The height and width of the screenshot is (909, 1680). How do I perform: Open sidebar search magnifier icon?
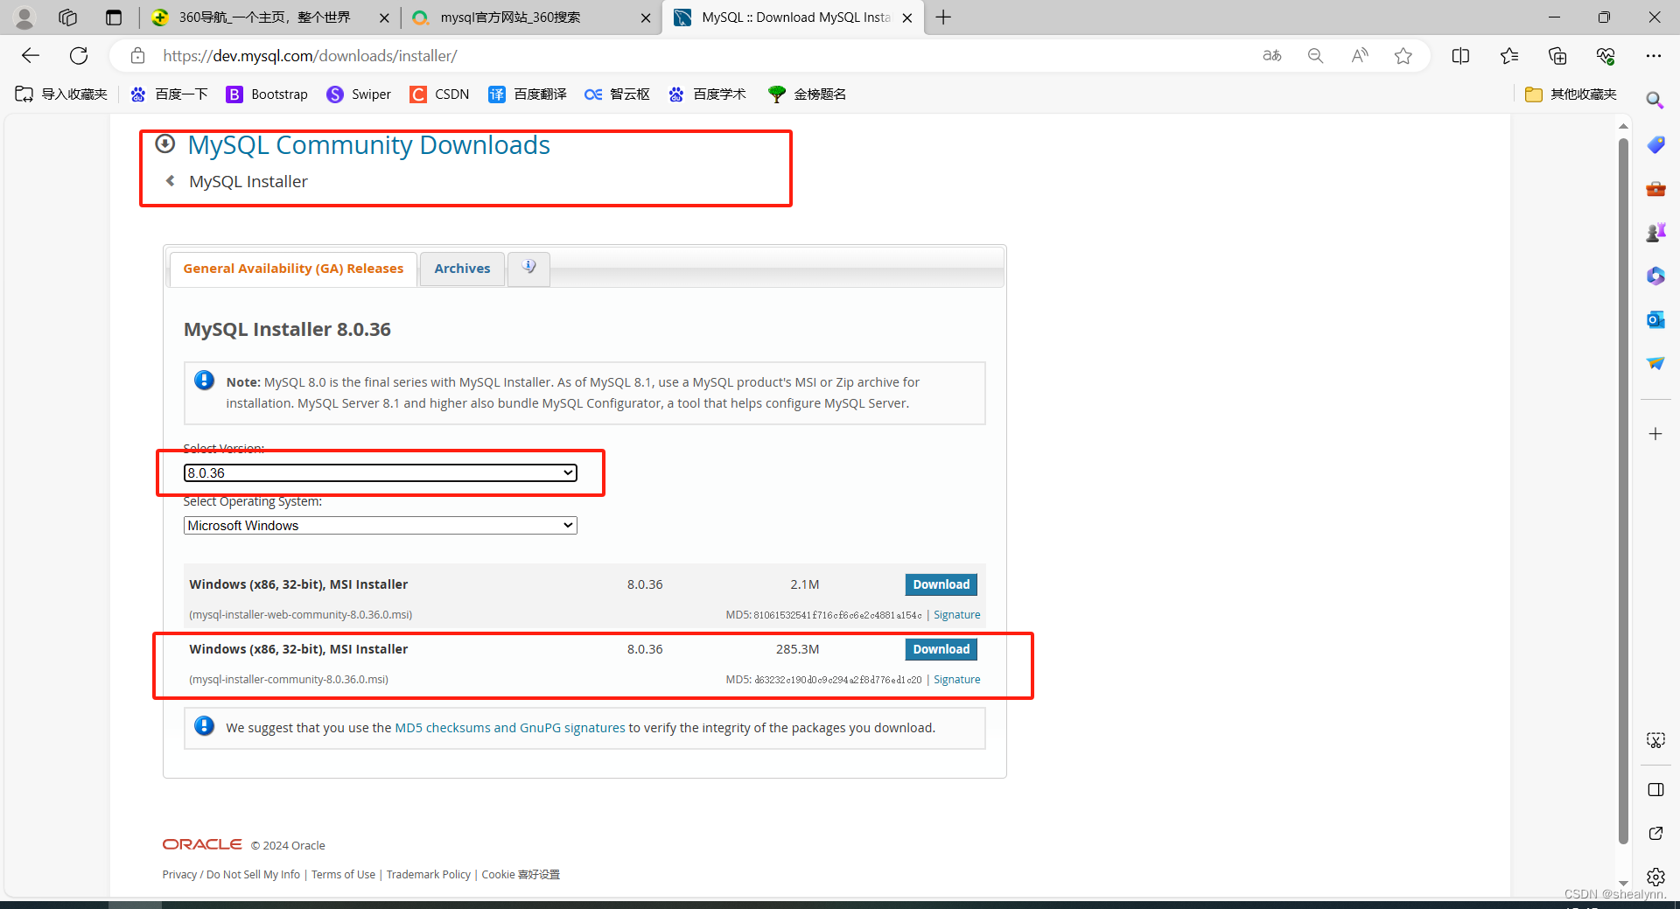pos(1655,100)
